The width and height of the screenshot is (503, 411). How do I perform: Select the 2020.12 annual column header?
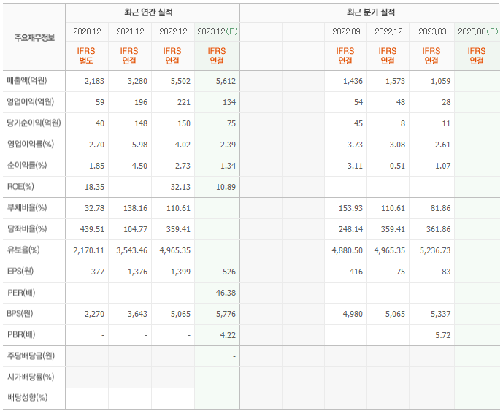(87, 31)
